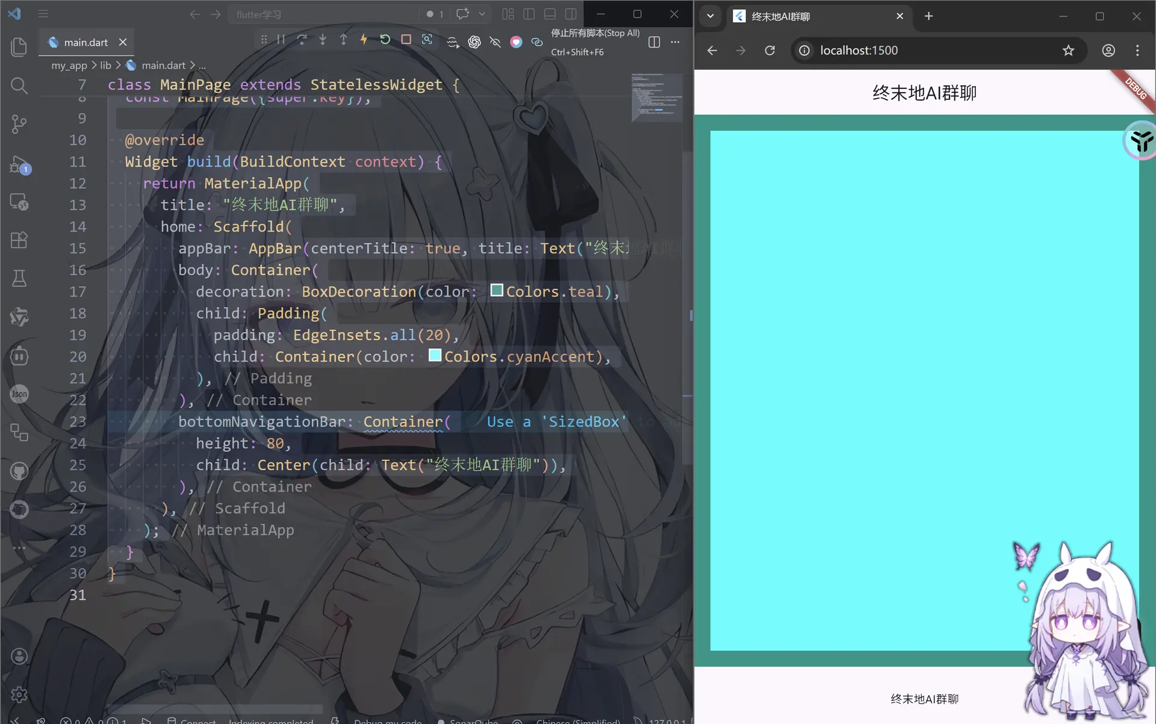The image size is (1156, 724).
Task: Open the Remote Explorer view
Action: click(x=19, y=202)
